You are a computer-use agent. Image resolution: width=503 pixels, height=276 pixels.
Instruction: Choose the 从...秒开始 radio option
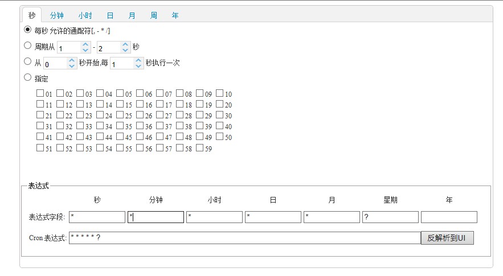tap(27, 61)
